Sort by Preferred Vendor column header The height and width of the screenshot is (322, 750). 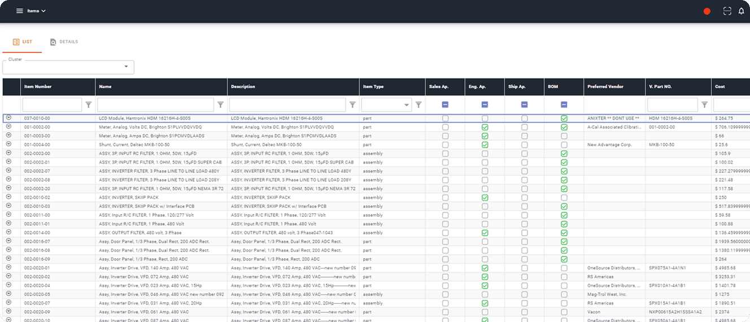pyautogui.click(x=614, y=87)
